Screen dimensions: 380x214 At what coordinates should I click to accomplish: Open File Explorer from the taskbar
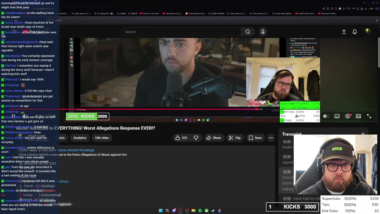(x=193, y=210)
